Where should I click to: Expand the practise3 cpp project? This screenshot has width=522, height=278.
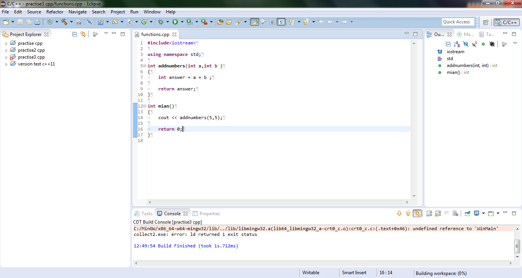(x=6, y=57)
